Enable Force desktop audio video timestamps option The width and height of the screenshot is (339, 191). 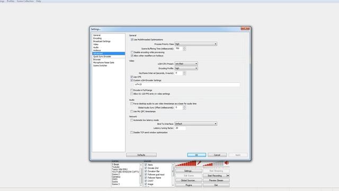[x=132, y=104]
